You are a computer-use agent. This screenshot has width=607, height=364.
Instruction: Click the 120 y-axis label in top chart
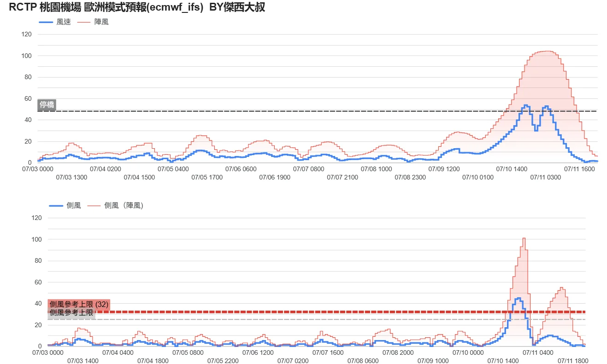click(x=26, y=34)
